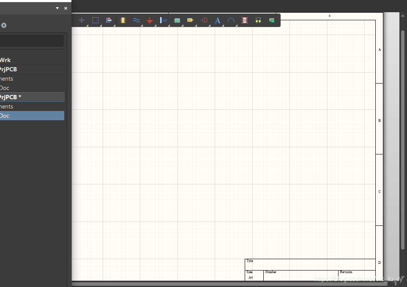The height and width of the screenshot is (287, 407).
Task: Click the green PCB board icon
Action: (x=272, y=20)
